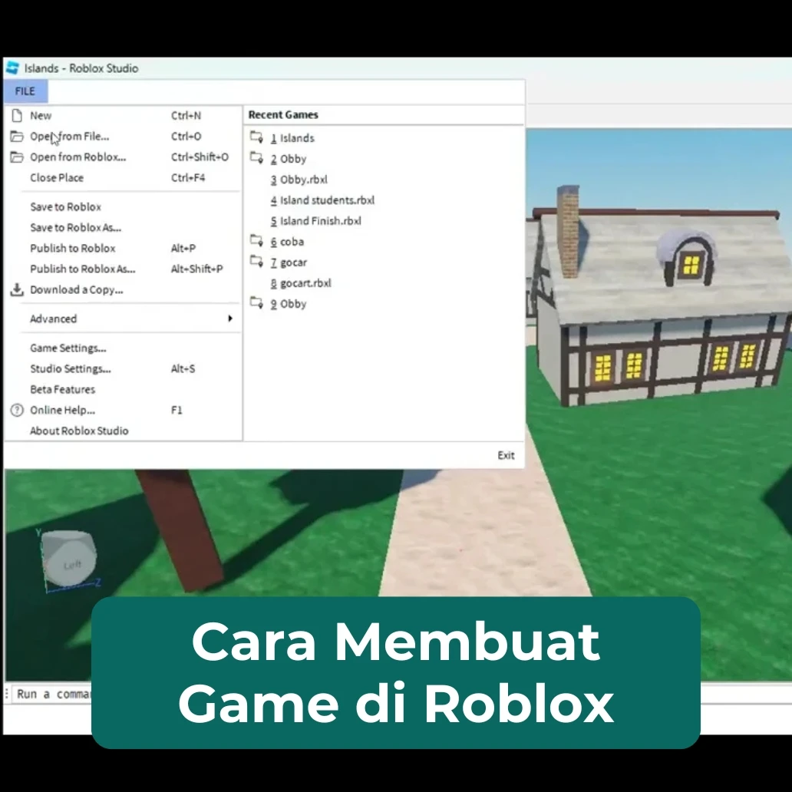The width and height of the screenshot is (792, 792).
Task: Click the New document icon
Action: [16, 115]
